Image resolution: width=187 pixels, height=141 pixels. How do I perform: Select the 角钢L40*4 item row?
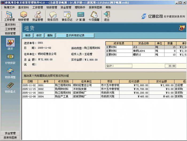pos(146,51)
